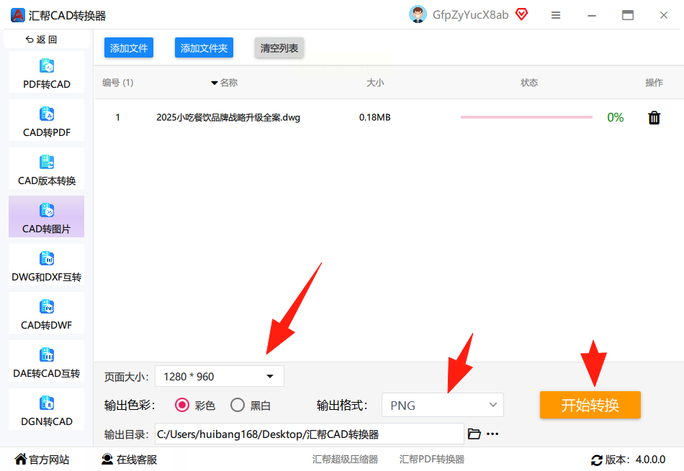The width and height of the screenshot is (684, 471).
Task: Open the 输出格式 PNG dropdown
Action: (443, 406)
